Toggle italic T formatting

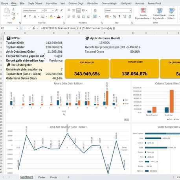point(30,17)
